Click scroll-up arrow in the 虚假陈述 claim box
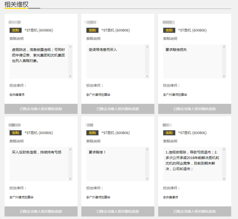Screen dimensions: 238x219 click(70, 47)
